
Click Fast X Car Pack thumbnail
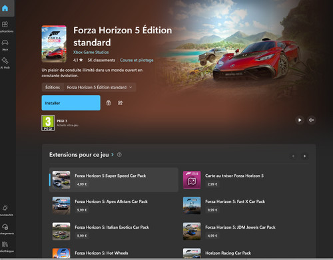(x=192, y=205)
